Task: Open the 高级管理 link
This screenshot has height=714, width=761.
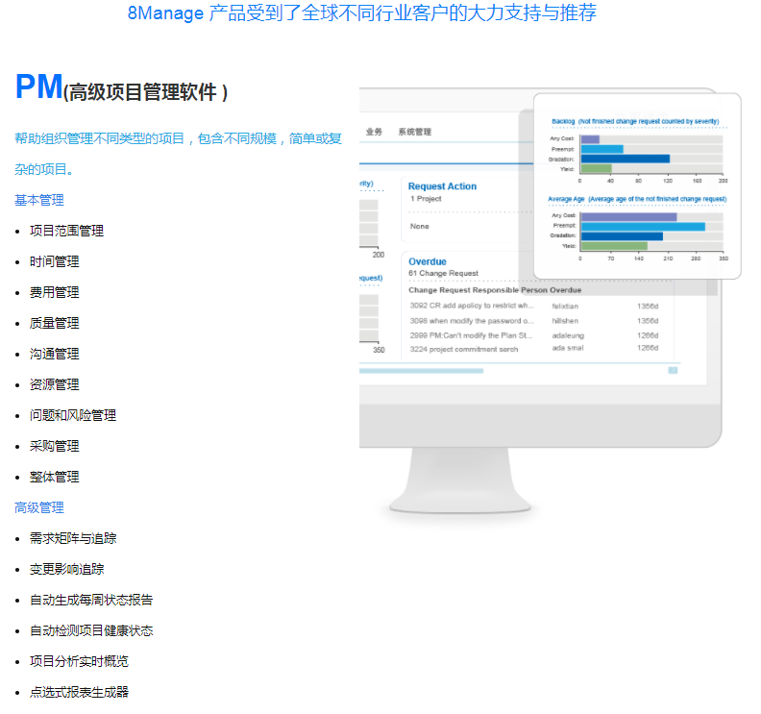Action: pos(39,507)
